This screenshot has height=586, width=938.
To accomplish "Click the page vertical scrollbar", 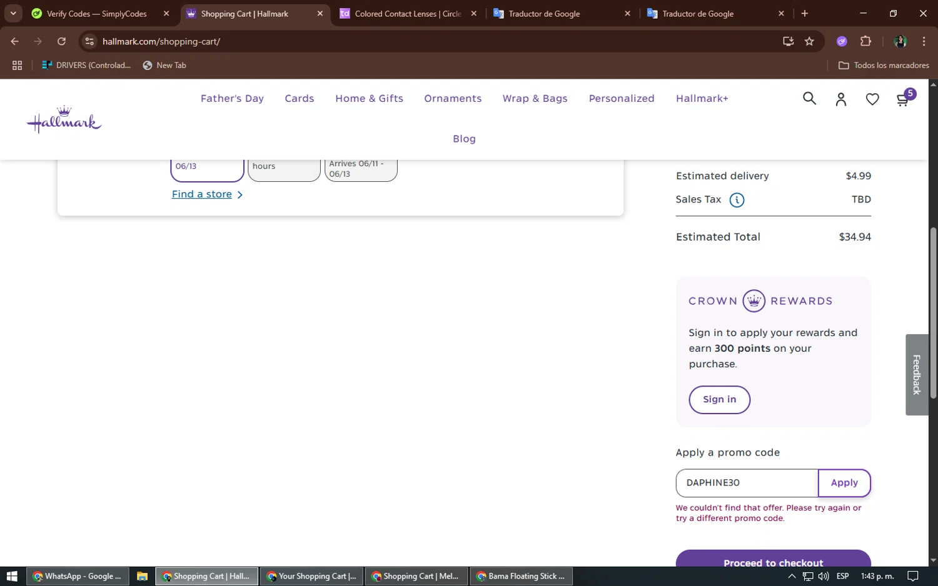I will (933, 312).
